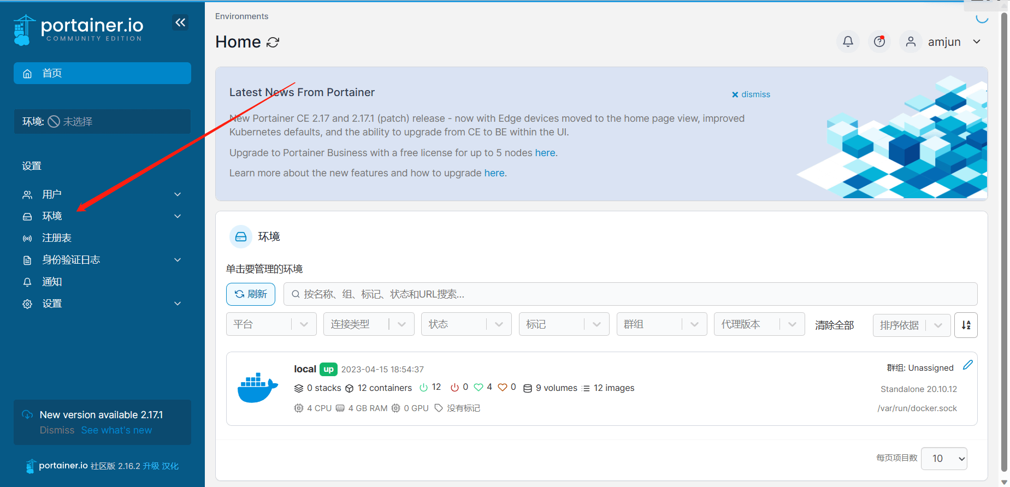Open 环境 menu item in sidebar
Image resolution: width=1010 pixels, height=487 pixels.
pos(102,216)
